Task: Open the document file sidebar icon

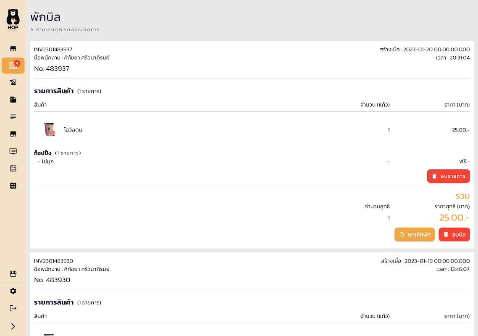Action: 13,100
